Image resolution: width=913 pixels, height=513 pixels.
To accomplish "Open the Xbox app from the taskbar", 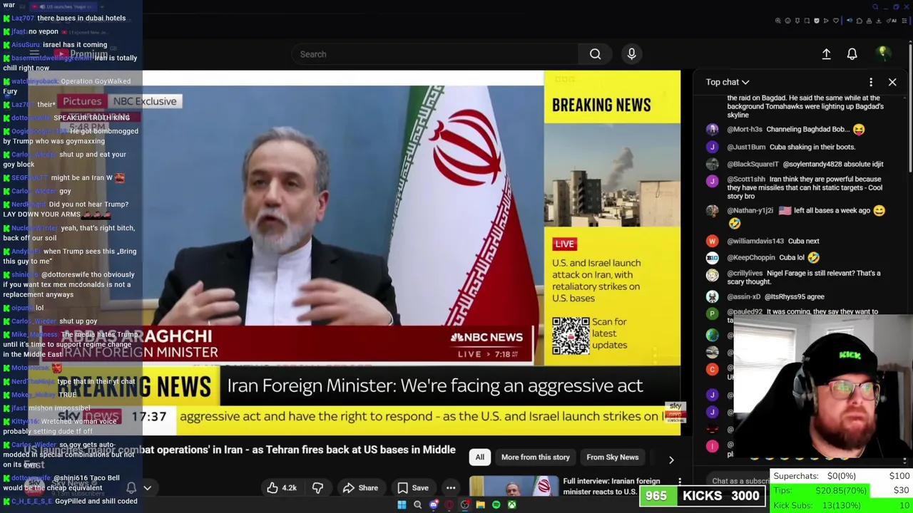I will pos(511,504).
